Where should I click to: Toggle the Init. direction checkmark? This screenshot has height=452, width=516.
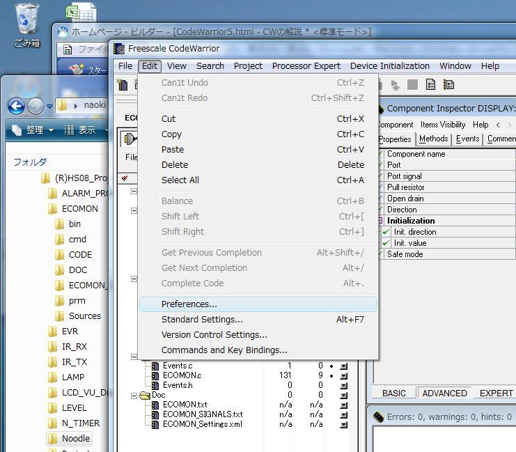point(386,232)
